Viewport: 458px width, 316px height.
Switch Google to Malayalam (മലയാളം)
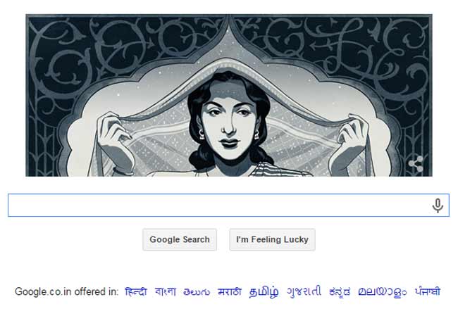383,292
